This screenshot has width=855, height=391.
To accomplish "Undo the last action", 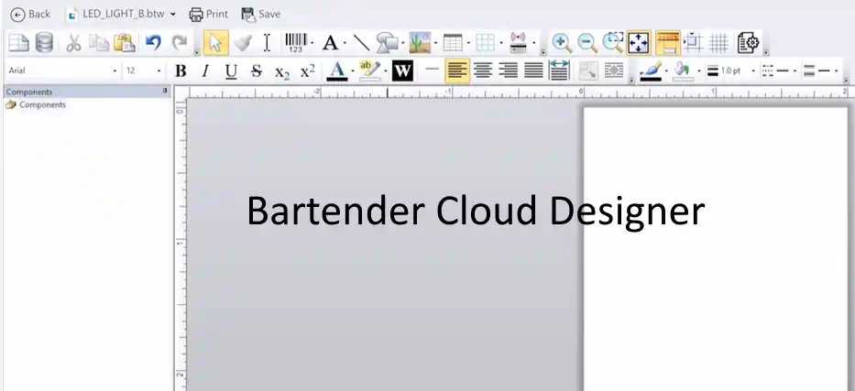I will tap(153, 42).
